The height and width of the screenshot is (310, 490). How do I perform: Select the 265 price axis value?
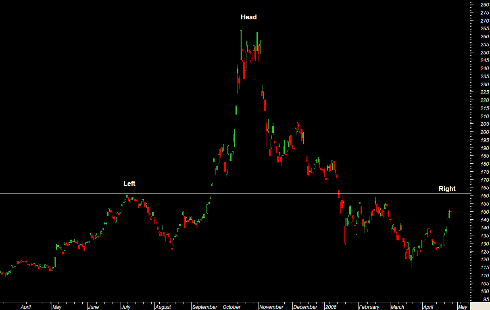485,29
